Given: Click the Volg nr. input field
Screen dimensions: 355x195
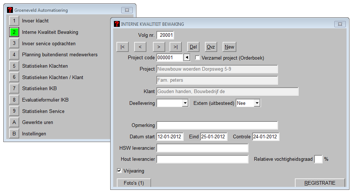Looking at the screenshot, I should (x=165, y=35).
